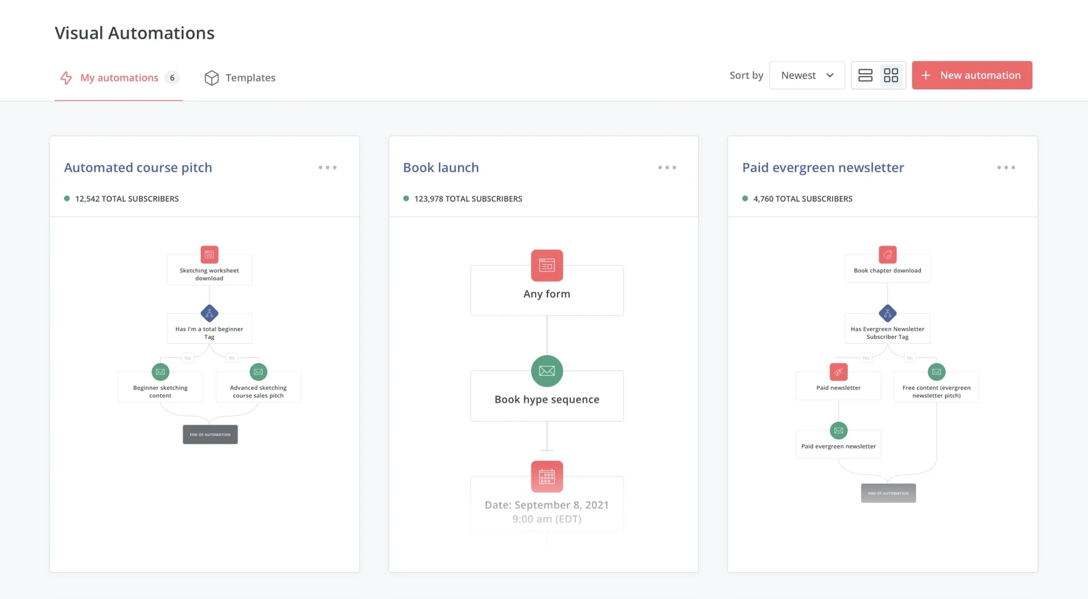The width and height of the screenshot is (1088, 599).
Task: Click the New automation button
Action: 972,75
